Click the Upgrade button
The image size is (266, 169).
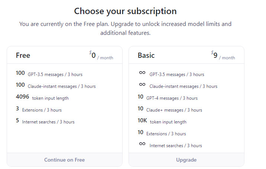186,160
